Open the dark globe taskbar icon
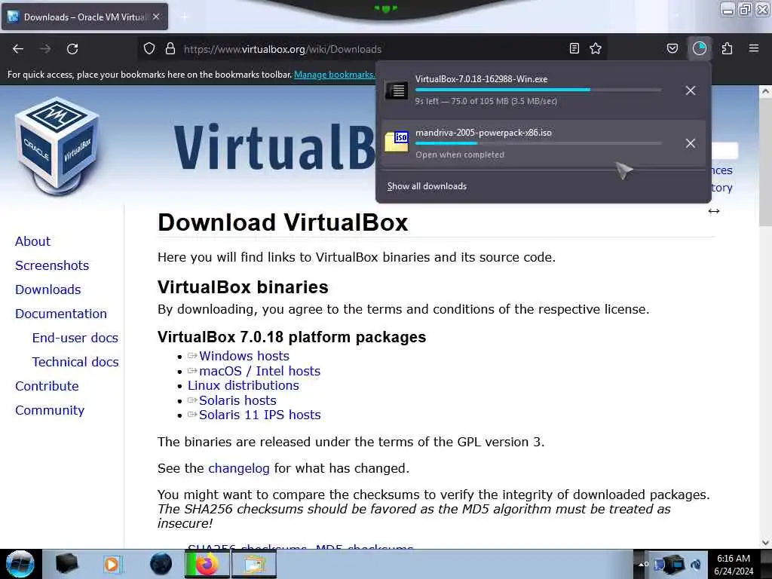 161,564
